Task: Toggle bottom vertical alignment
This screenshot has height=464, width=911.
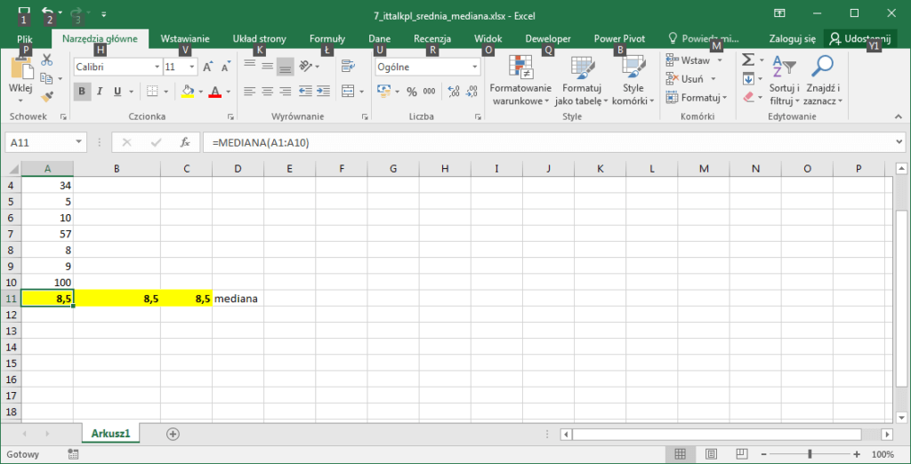Action: pos(285,66)
